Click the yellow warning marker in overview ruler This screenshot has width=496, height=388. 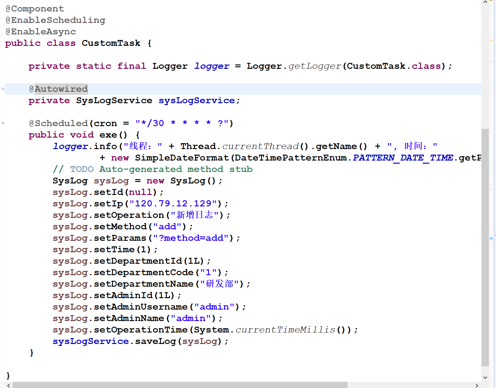(x=491, y=41)
